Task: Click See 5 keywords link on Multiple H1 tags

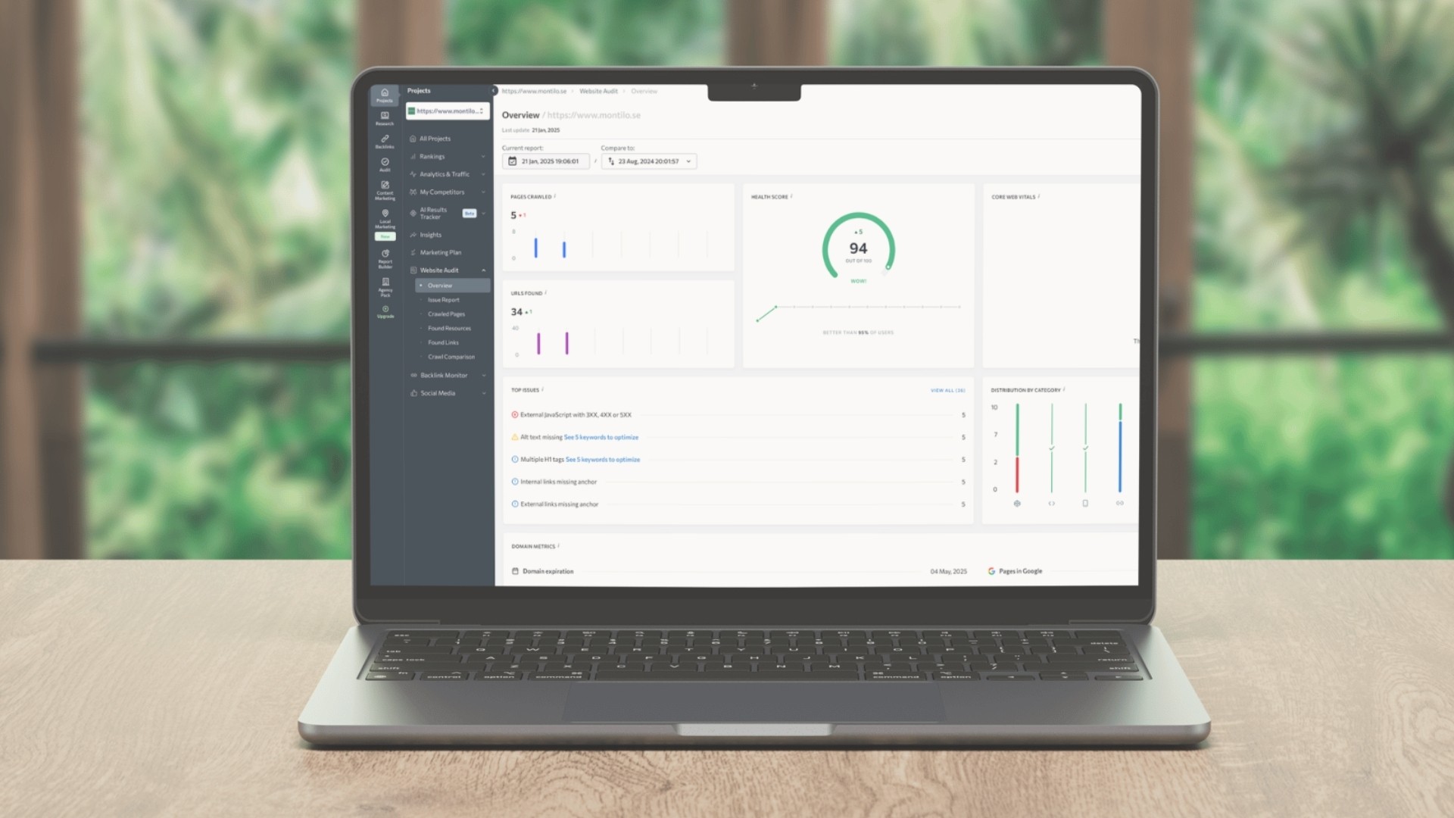Action: [x=603, y=460]
